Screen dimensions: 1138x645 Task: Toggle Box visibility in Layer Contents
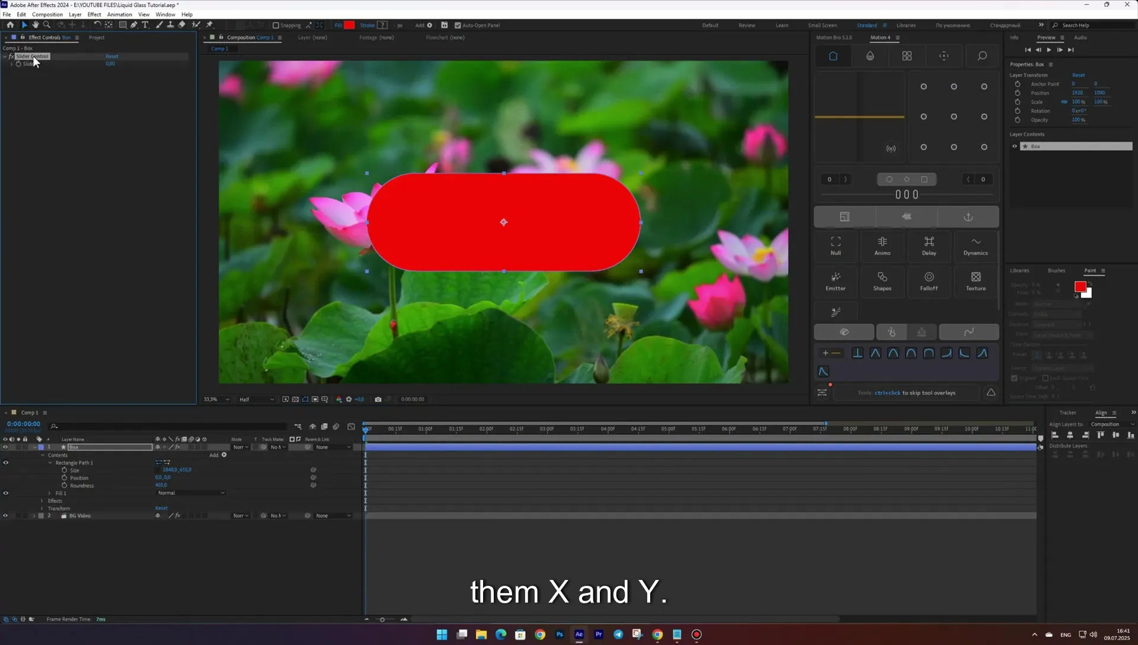pyautogui.click(x=1015, y=146)
